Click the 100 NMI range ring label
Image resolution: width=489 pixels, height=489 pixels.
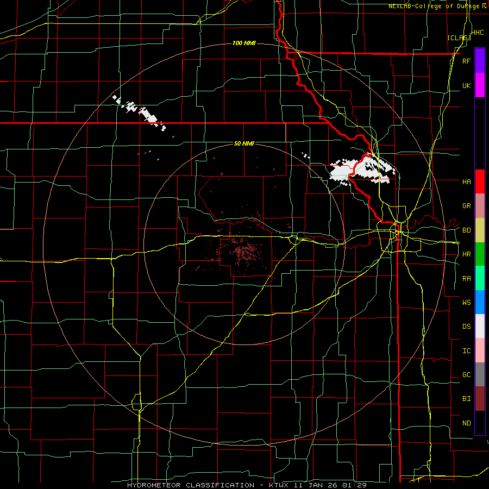(x=244, y=43)
